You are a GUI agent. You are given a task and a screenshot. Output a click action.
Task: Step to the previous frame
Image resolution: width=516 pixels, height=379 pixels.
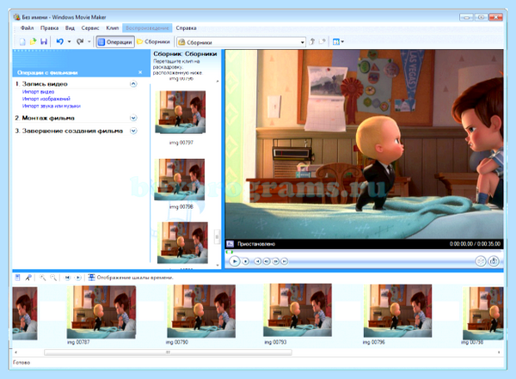pos(267,261)
